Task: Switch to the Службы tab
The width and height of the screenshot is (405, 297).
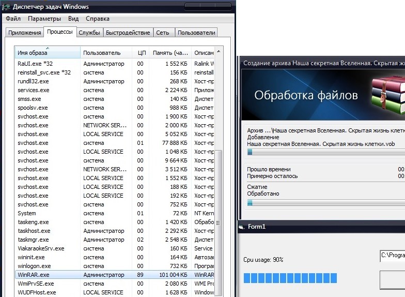Action: point(89,33)
